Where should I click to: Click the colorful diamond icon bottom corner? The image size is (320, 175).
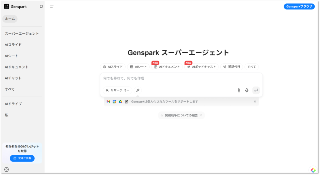pos(313,170)
